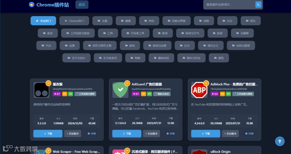
Task: Click 隐私与安全 tag on AdGuard card
Action: tap(162, 94)
